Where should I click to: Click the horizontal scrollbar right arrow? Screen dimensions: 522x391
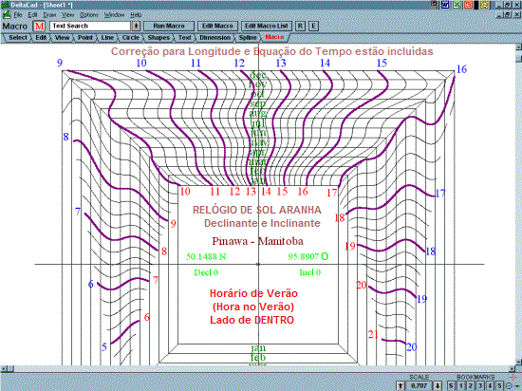click(x=512, y=369)
